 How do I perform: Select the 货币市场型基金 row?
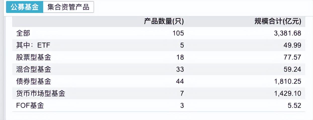coord(159,93)
